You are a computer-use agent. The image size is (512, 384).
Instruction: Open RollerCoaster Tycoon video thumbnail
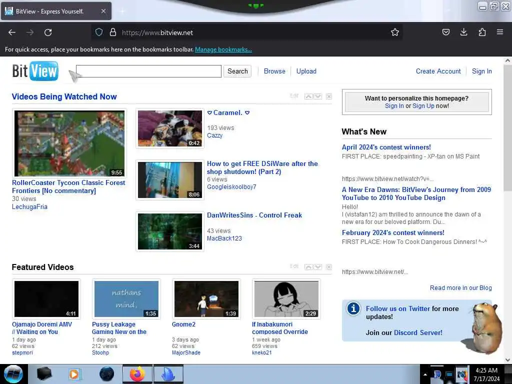[69, 143]
